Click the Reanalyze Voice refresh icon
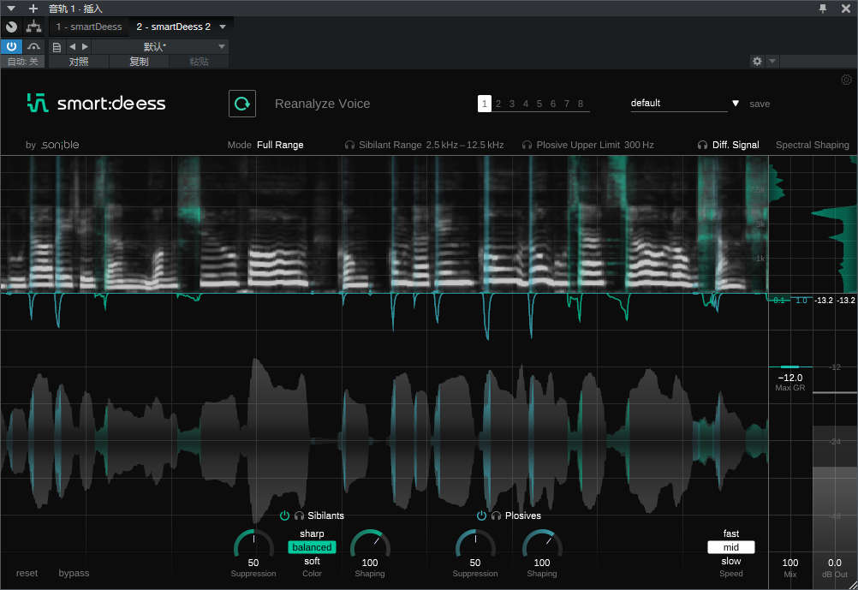The height and width of the screenshot is (590, 858). [x=241, y=104]
